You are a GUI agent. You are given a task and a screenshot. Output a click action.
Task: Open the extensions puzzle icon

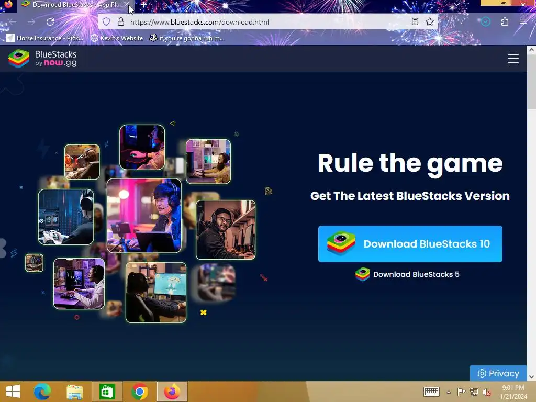pos(505,22)
